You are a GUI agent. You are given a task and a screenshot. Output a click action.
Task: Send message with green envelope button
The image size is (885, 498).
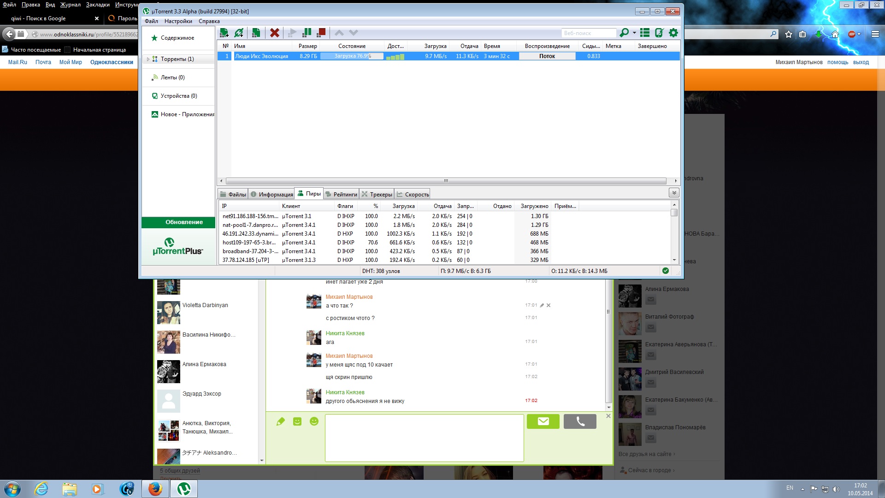[543, 421]
